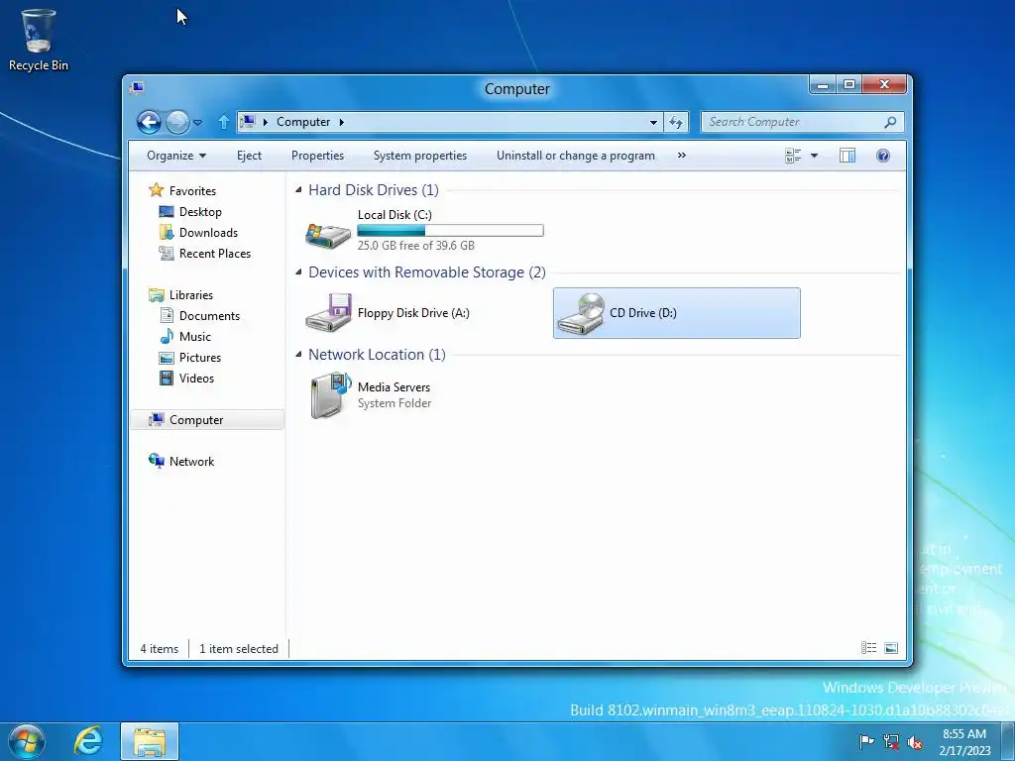Click the Local Disk free space bar
The width and height of the screenshot is (1015, 761).
[451, 230]
